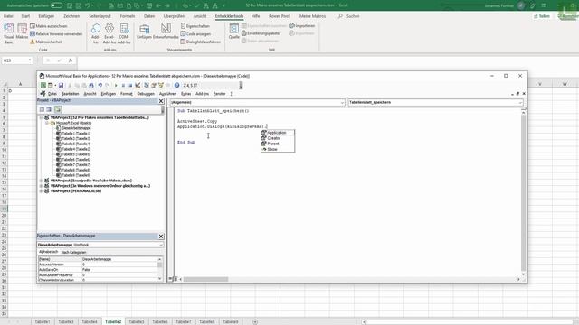
Task: Click View Code icon in Project pane
Action: 42,109
